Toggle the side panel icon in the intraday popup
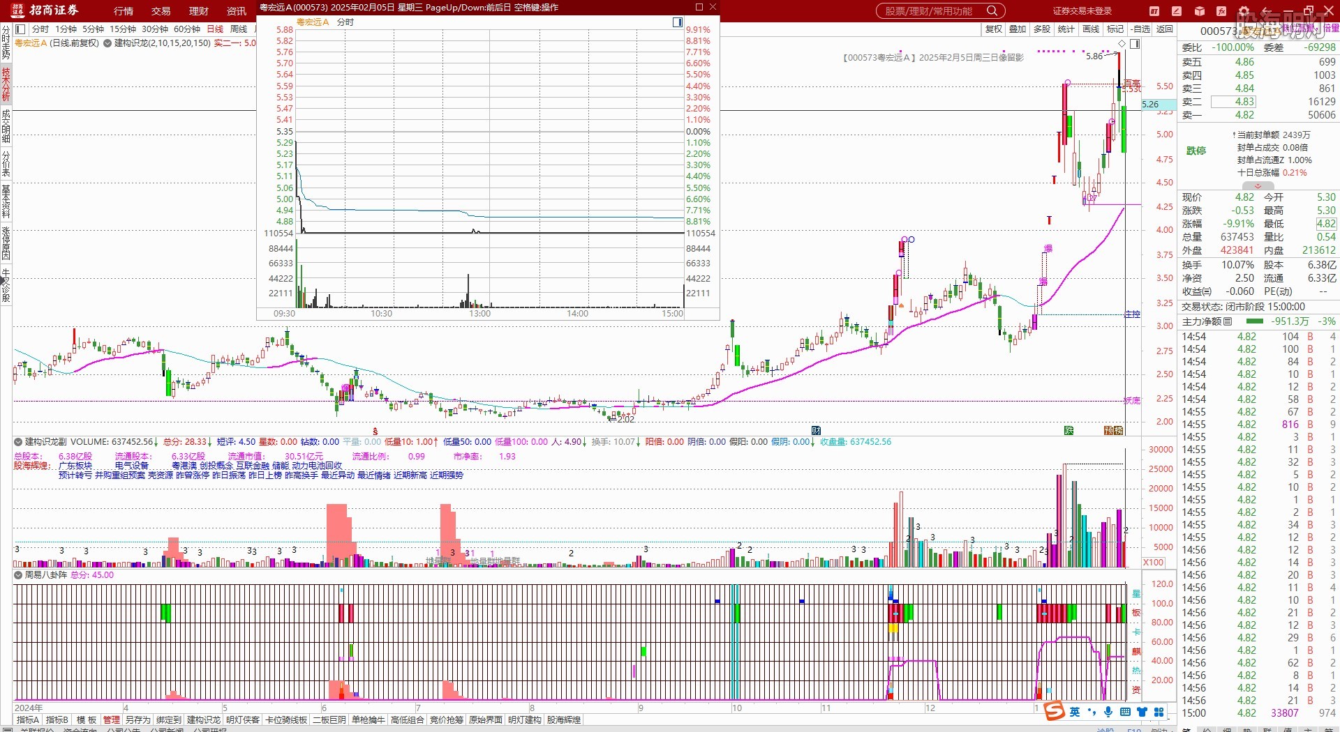The height and width of the screenshot is (732, 1340). [677, 22]
